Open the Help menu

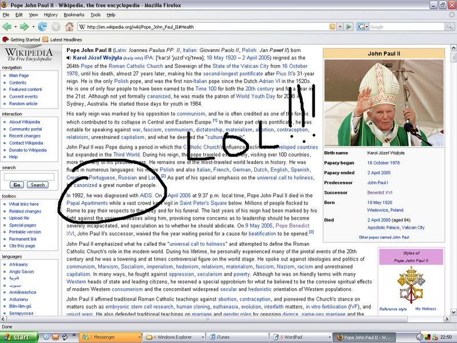tap(111, 15)
